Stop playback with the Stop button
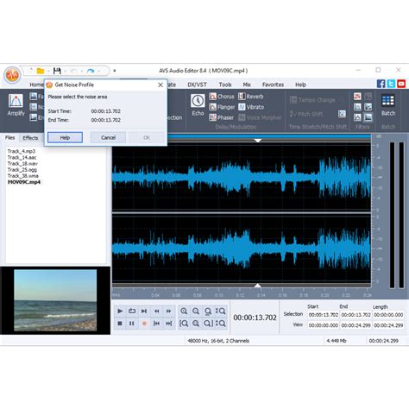The image size is (409, 409). click(x=120, y=324)
